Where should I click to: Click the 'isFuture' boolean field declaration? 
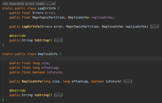(54, 72)
